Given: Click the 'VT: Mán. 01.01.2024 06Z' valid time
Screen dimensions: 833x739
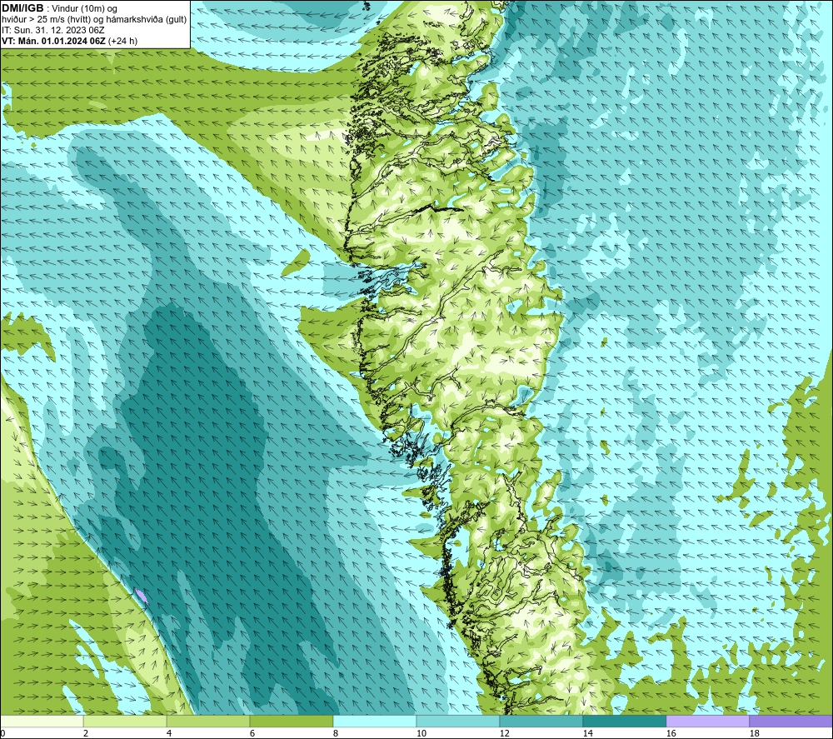Looking at the screenshot, I should tap(53, 41).
